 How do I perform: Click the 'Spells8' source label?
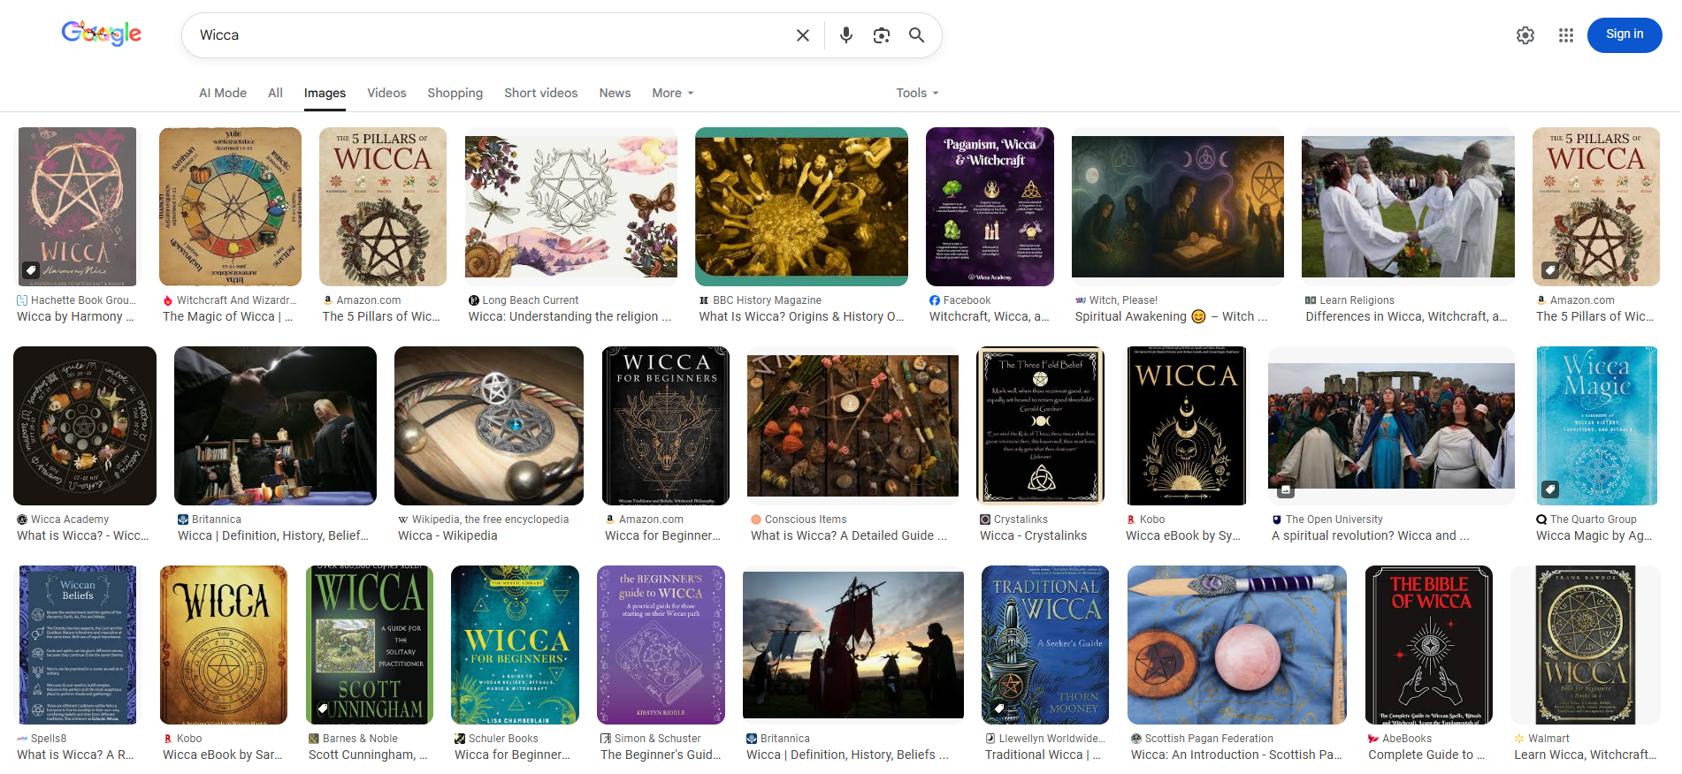tap(49, 739)
